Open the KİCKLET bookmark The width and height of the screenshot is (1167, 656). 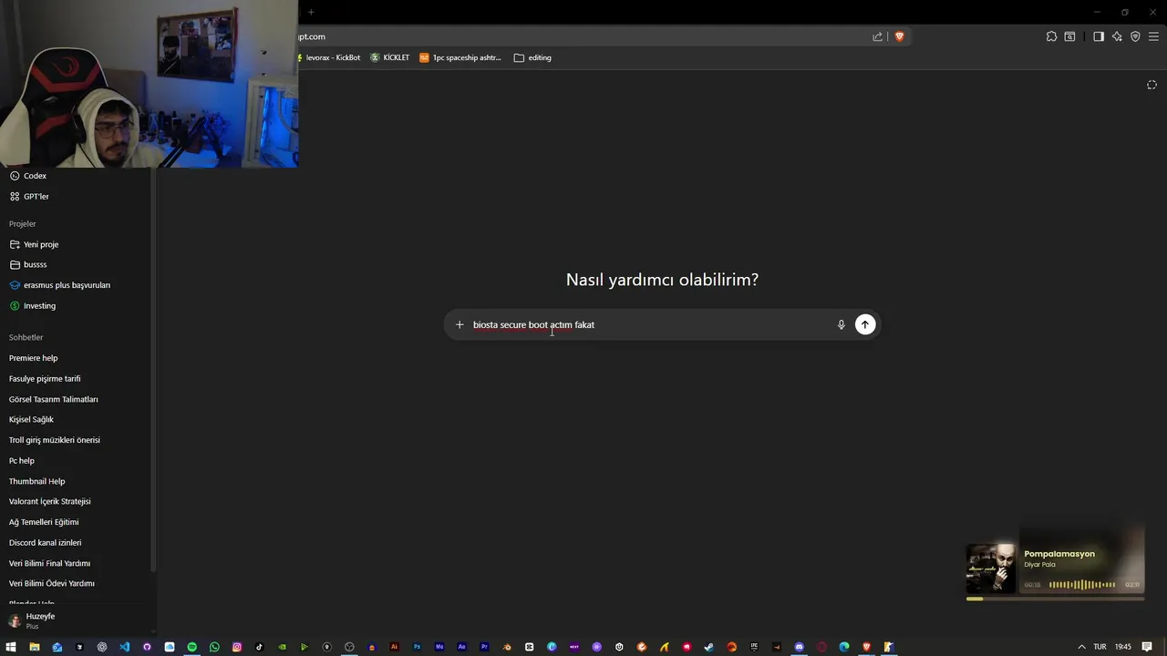coord(390,57)
